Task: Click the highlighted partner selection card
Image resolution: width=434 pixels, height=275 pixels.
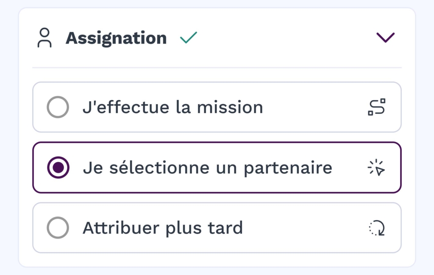Action: tap(217, 167)
